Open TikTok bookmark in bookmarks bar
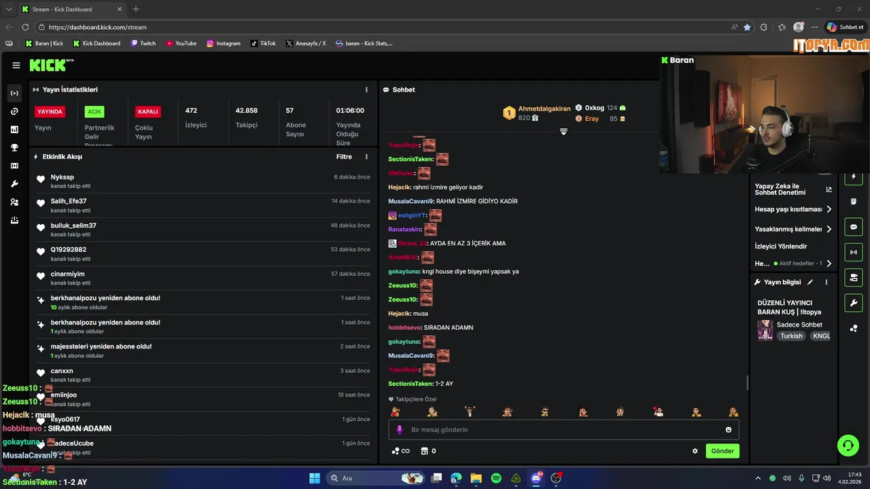The height and width of the screenshot is (489, 870). [263, 43]
